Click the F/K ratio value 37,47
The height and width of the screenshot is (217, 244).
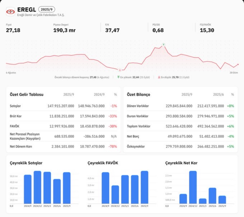[112, 30]
